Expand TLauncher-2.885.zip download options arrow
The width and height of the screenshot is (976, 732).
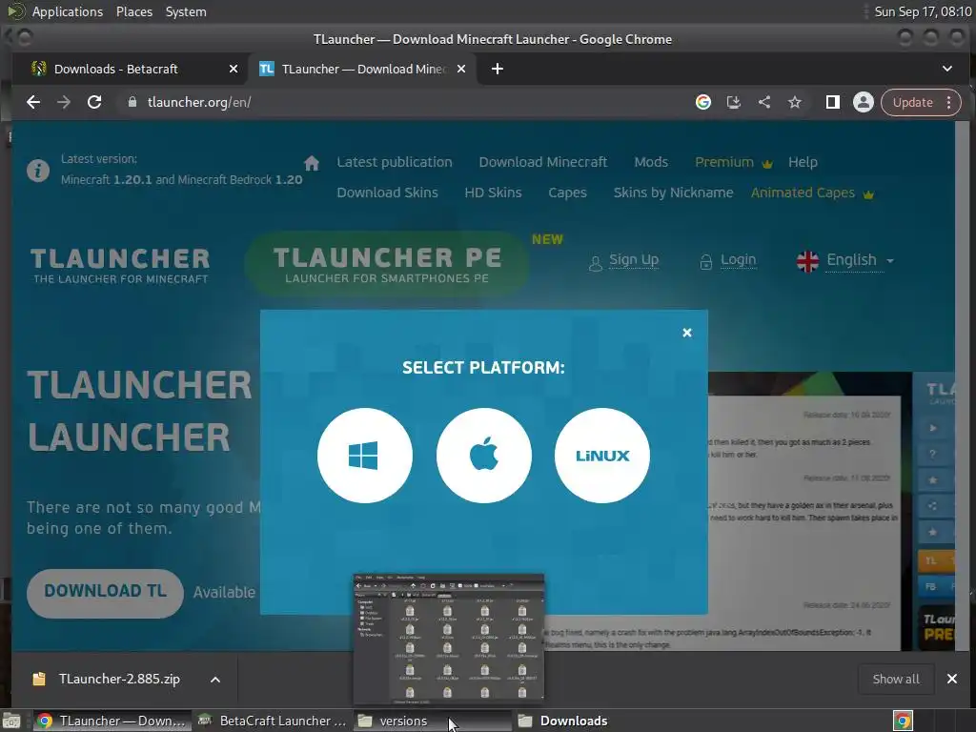(x=215, y=680)
